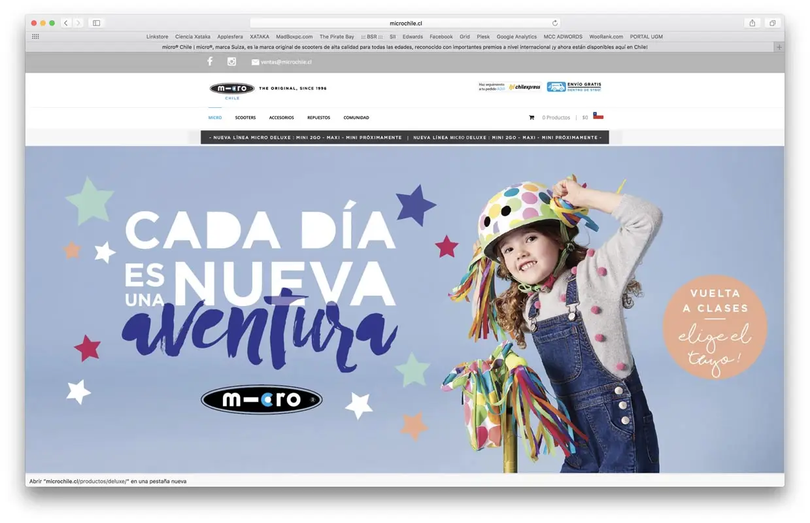Click the envelope email icon
The width and height of the screenshot is (810, 523).
(255, 62)
